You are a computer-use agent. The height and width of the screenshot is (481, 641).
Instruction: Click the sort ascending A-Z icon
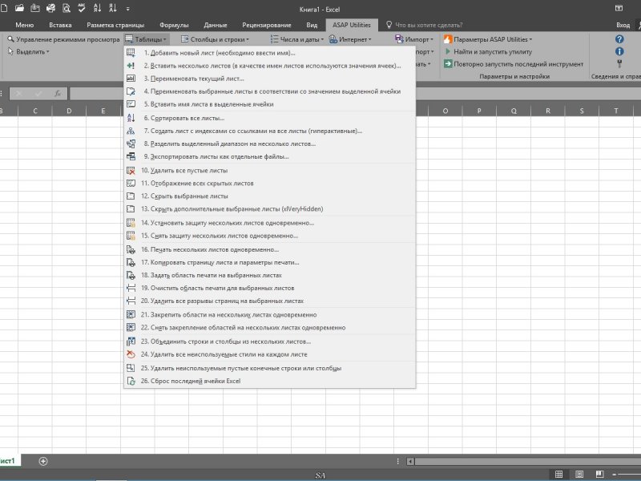[97, 8]
